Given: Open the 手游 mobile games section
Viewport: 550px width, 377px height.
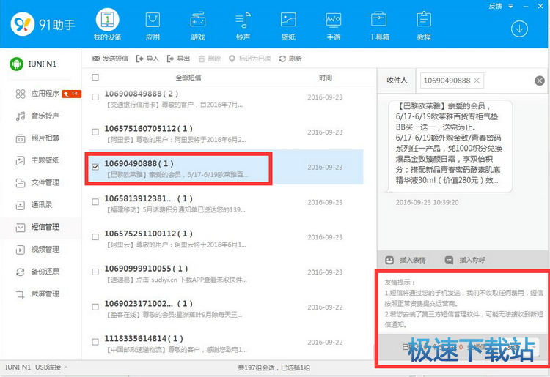Looking at the screenshot, I should [333, 26].
